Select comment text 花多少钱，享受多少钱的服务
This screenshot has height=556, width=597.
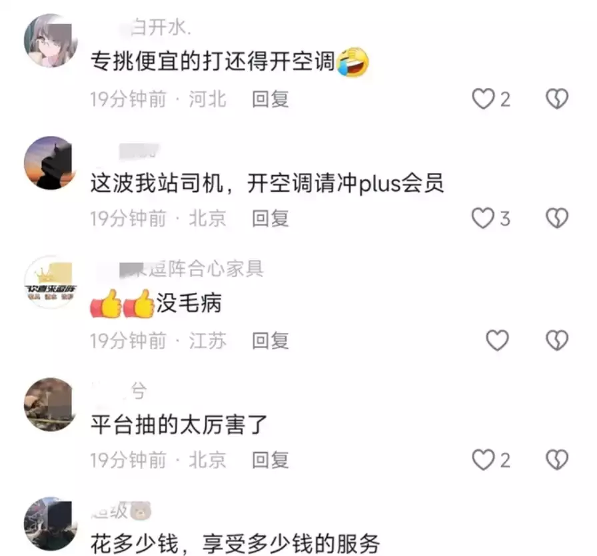pyautogui.click(x=235, y=543)
